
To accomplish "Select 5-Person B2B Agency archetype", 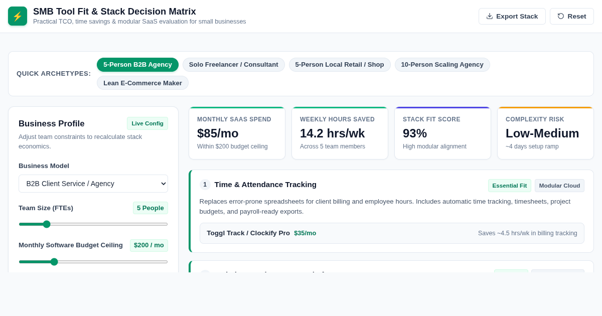I will pos(137,65).
